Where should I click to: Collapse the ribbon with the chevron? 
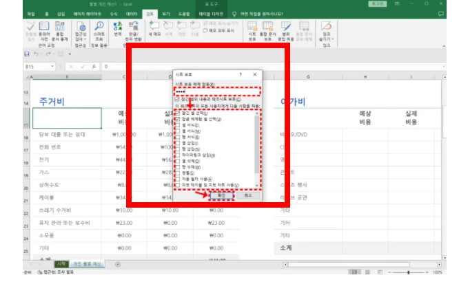click(x=444, y=46)
